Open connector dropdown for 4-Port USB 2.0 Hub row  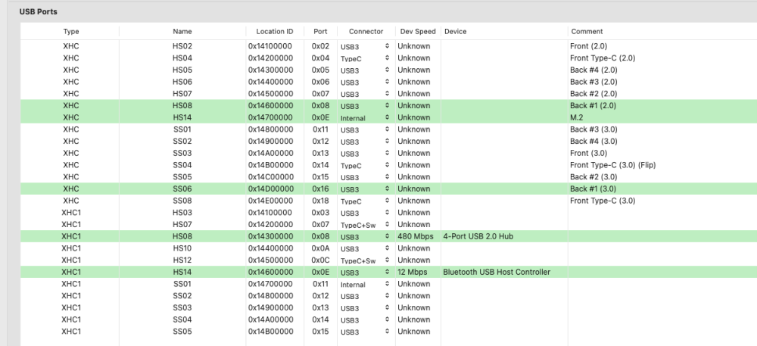[x=366, y=237]
